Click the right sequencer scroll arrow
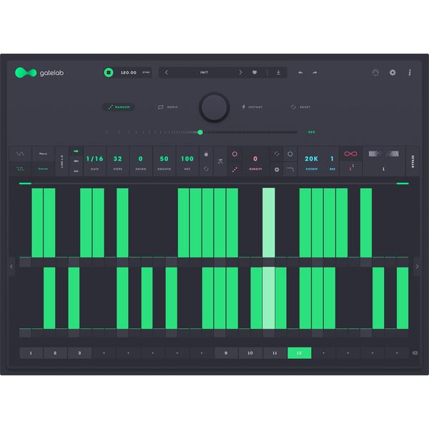The width and height of the screenshot is (429, 429). pos(418,267)
